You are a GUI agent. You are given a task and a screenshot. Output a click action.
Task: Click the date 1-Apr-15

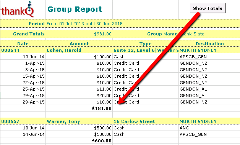click(x=35, y=63)
